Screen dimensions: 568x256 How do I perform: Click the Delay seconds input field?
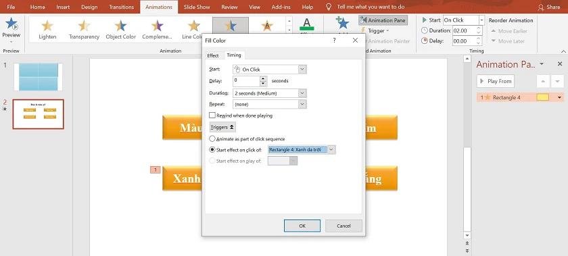click(246, 80)
